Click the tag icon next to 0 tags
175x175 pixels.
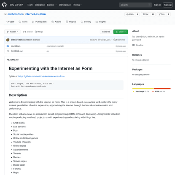tap(36, 32)
